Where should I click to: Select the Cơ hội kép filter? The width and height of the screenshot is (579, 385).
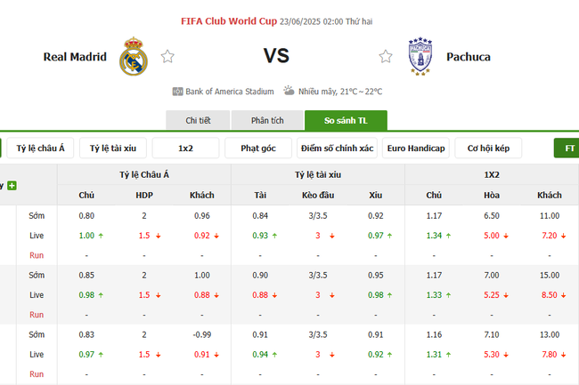click(488, 148)
